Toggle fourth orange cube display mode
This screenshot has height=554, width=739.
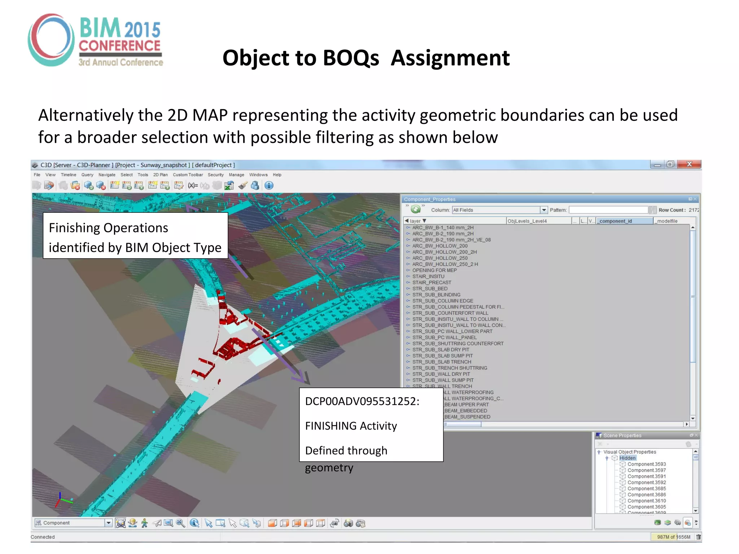(309, 523)
